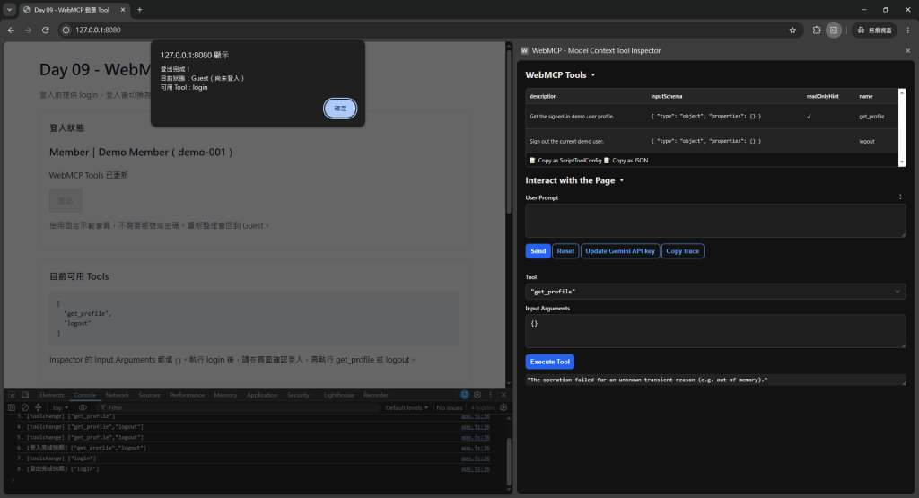This screenshot has height=498, width=919.
Task: Open the tab search dropdown arrow
Action: (9, 9)
